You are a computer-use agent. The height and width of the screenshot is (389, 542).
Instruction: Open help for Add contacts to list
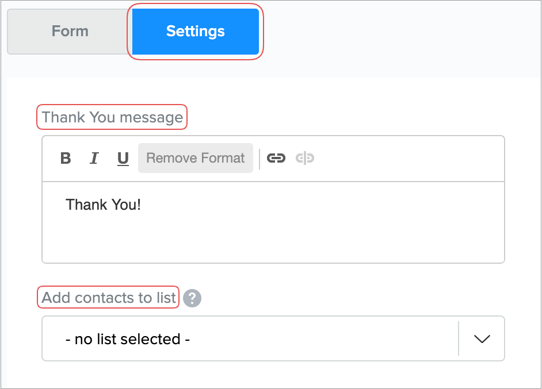[x=192, y=298]
